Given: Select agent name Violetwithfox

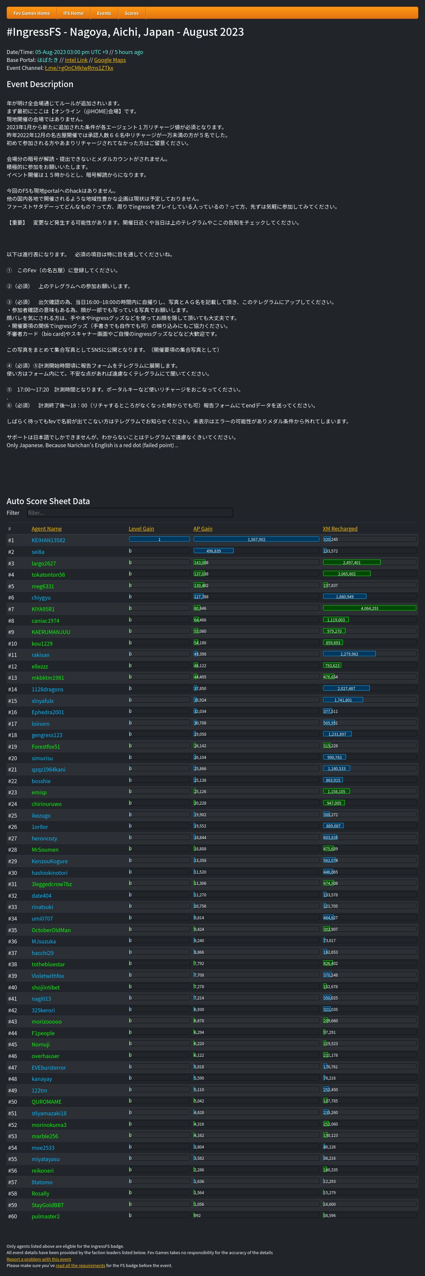Looking at the screenshot, I should tap(48, 976).
